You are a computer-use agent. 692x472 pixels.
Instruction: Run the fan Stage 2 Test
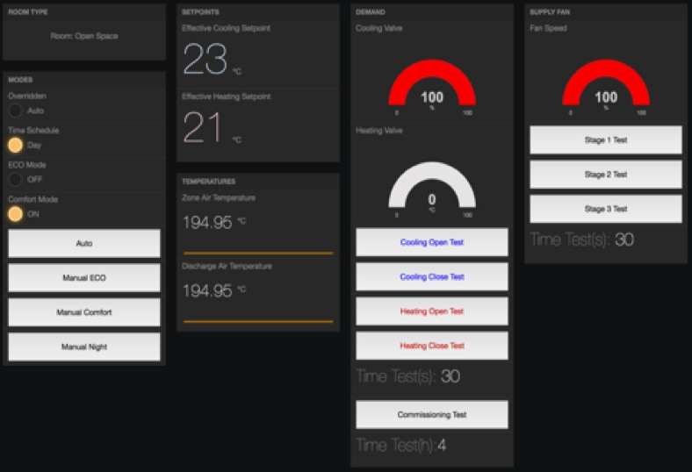tap(605, 174)
